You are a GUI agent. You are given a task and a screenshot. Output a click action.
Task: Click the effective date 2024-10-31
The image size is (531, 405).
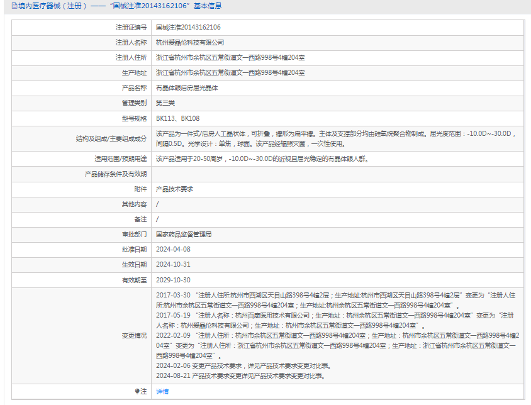point(173,264)
